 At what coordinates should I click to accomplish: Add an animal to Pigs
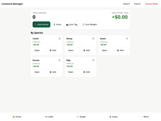(x=88, y=72)
